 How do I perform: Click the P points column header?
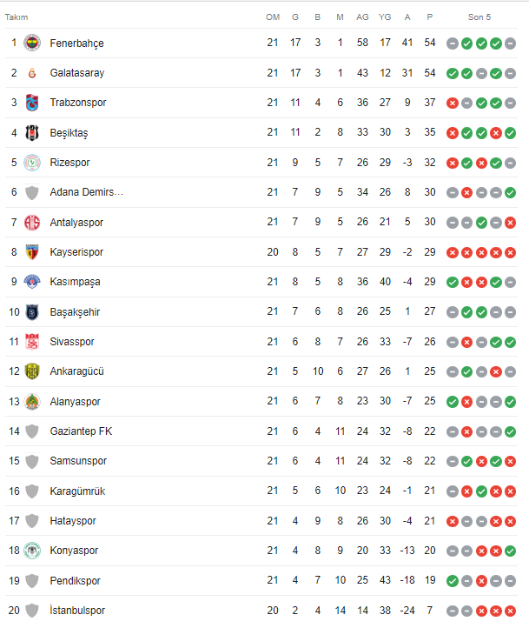(429, 17)
